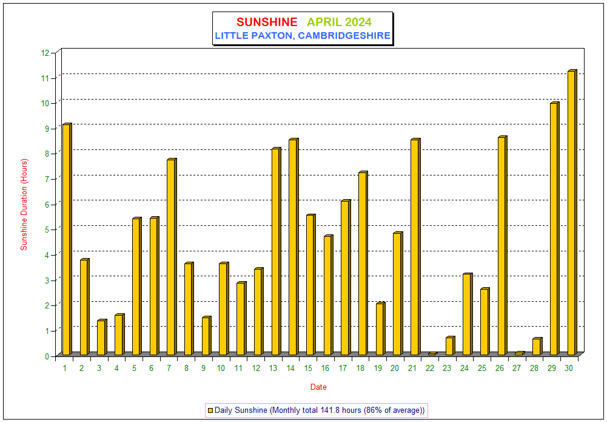
Task: Click the Sunshine Duration (Hours) axis label
Action: 24,204
